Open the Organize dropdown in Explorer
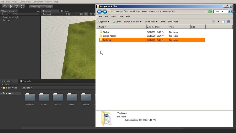Viewport: 236px width, 133px height. (104, 22)
